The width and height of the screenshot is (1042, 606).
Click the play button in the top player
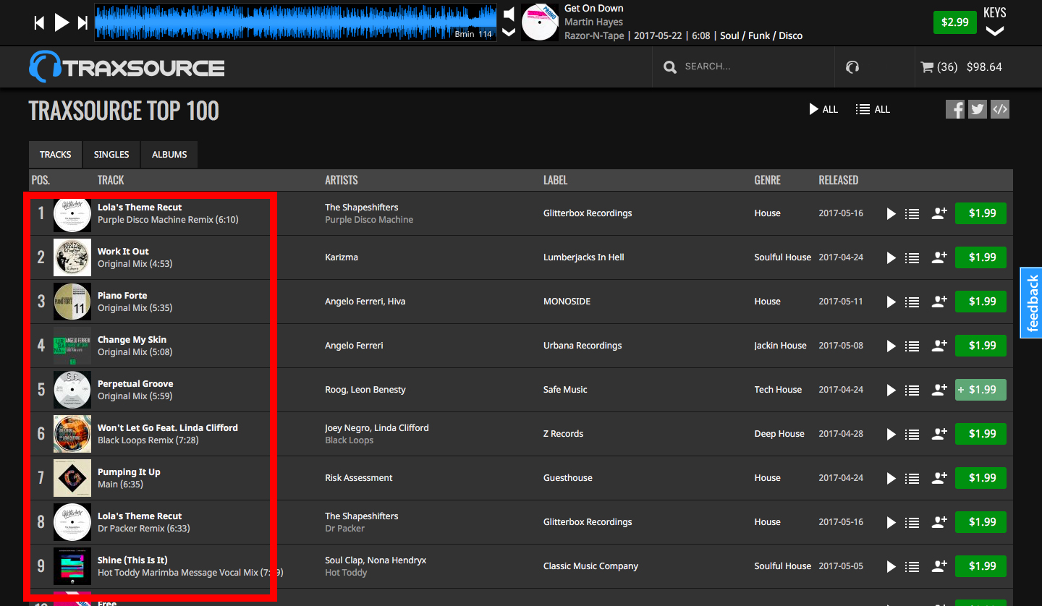click(x=62, y=22)
